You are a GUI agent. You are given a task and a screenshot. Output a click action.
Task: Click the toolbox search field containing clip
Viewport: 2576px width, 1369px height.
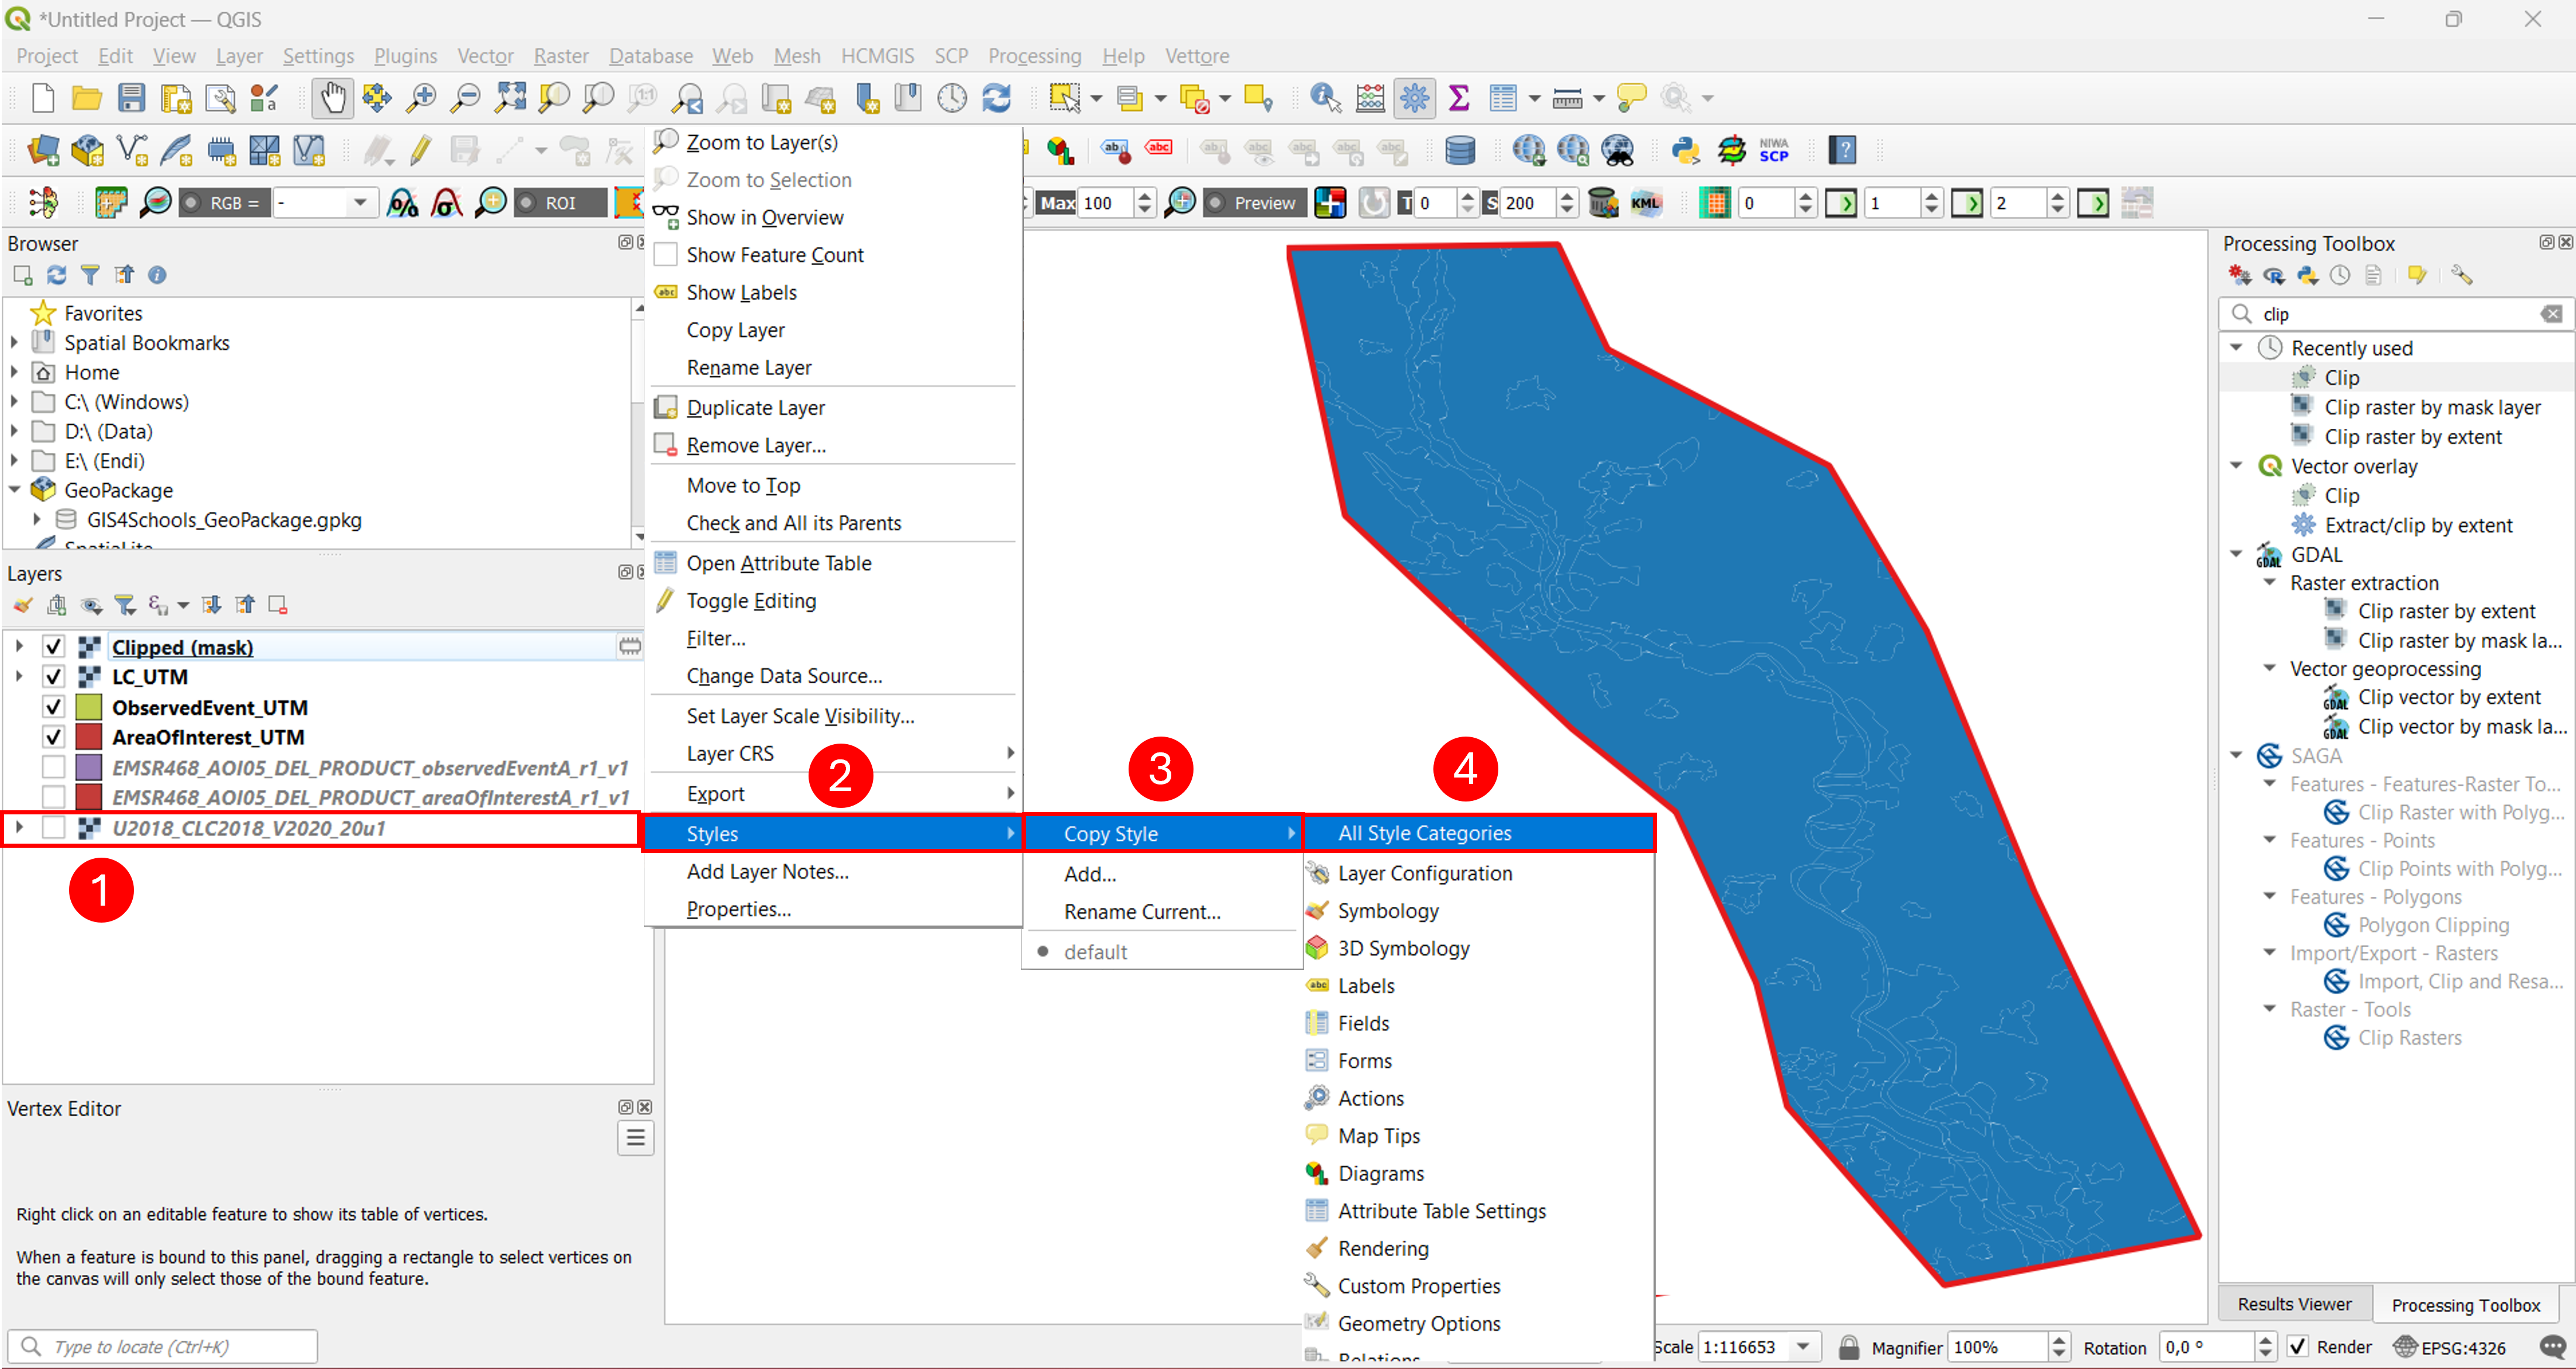[x=2395, y=314]
